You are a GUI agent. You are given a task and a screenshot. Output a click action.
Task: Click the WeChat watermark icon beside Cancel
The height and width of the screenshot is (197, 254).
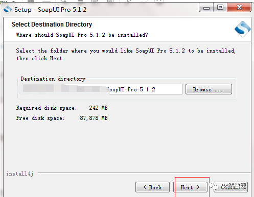(214, 186)
